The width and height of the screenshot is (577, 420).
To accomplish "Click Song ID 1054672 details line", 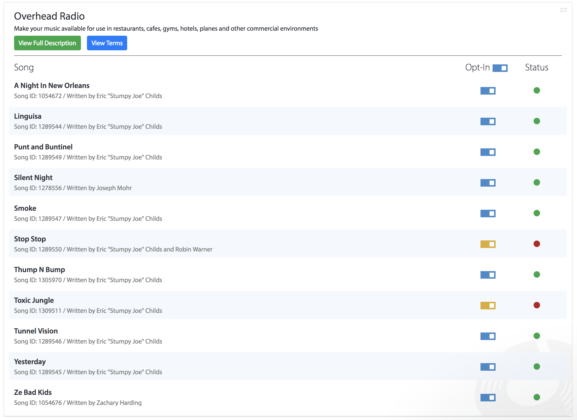I will click(88, 96).
